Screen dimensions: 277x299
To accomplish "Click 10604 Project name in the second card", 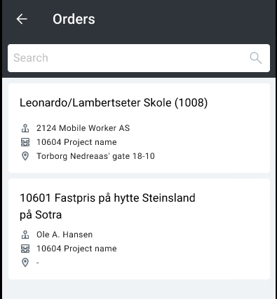I will 76,249.
